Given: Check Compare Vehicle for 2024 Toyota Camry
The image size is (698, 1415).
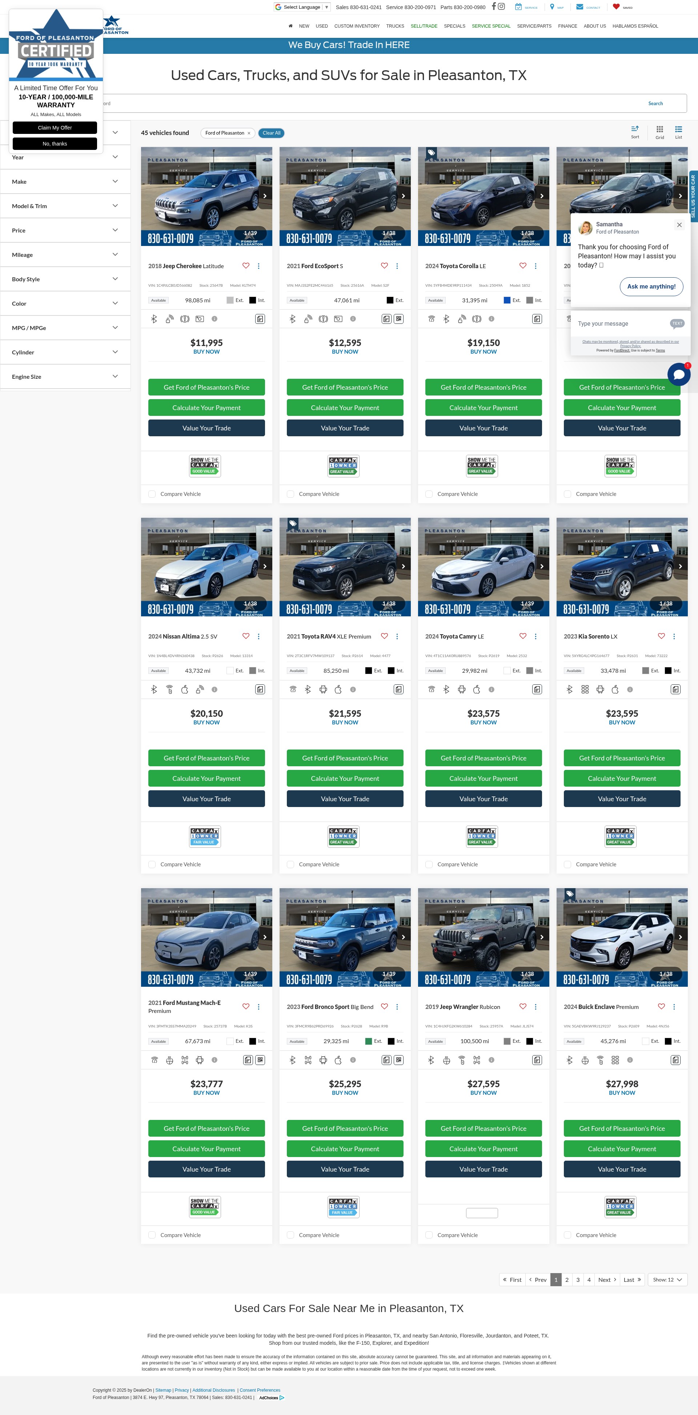Looking at the screenshot, I should tap(429, 864).
